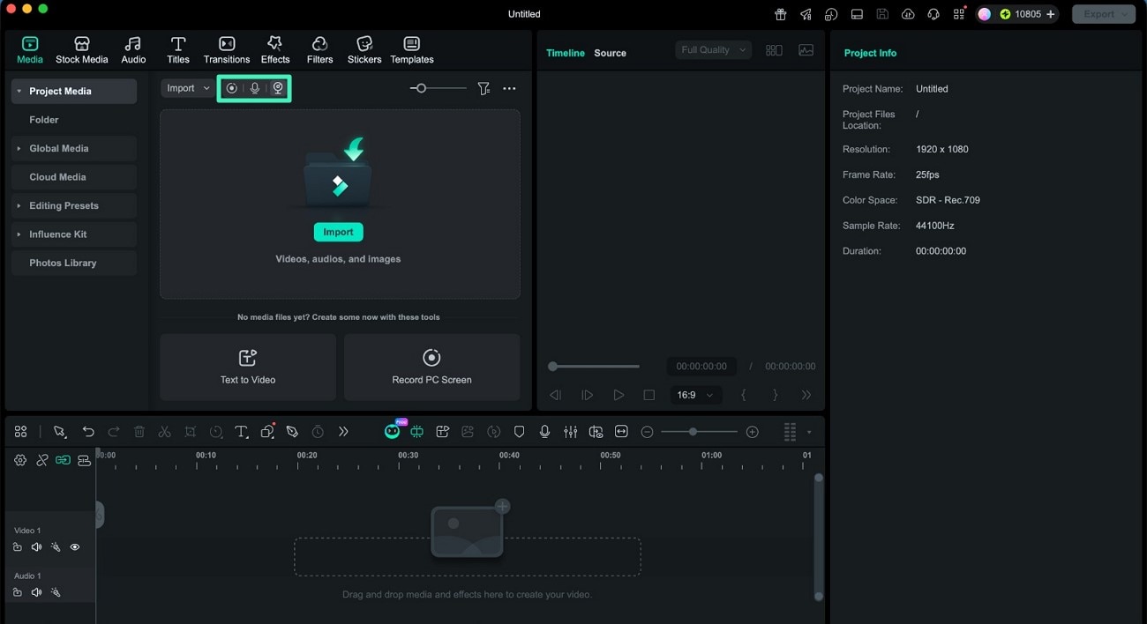Click the voiceover microphone icon beside Import
This screenshot has width=1147, height=624.
(x=255, y=88)
